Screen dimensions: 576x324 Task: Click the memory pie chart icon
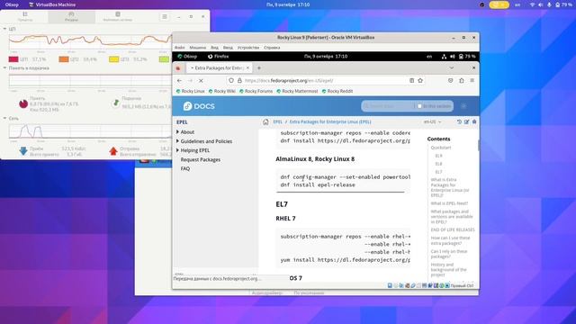[23, 104]
